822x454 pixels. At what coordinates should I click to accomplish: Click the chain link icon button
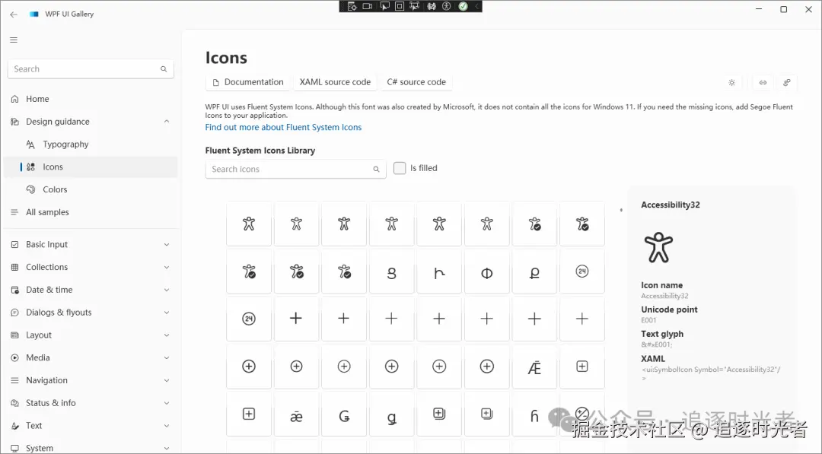click(763, 83)
